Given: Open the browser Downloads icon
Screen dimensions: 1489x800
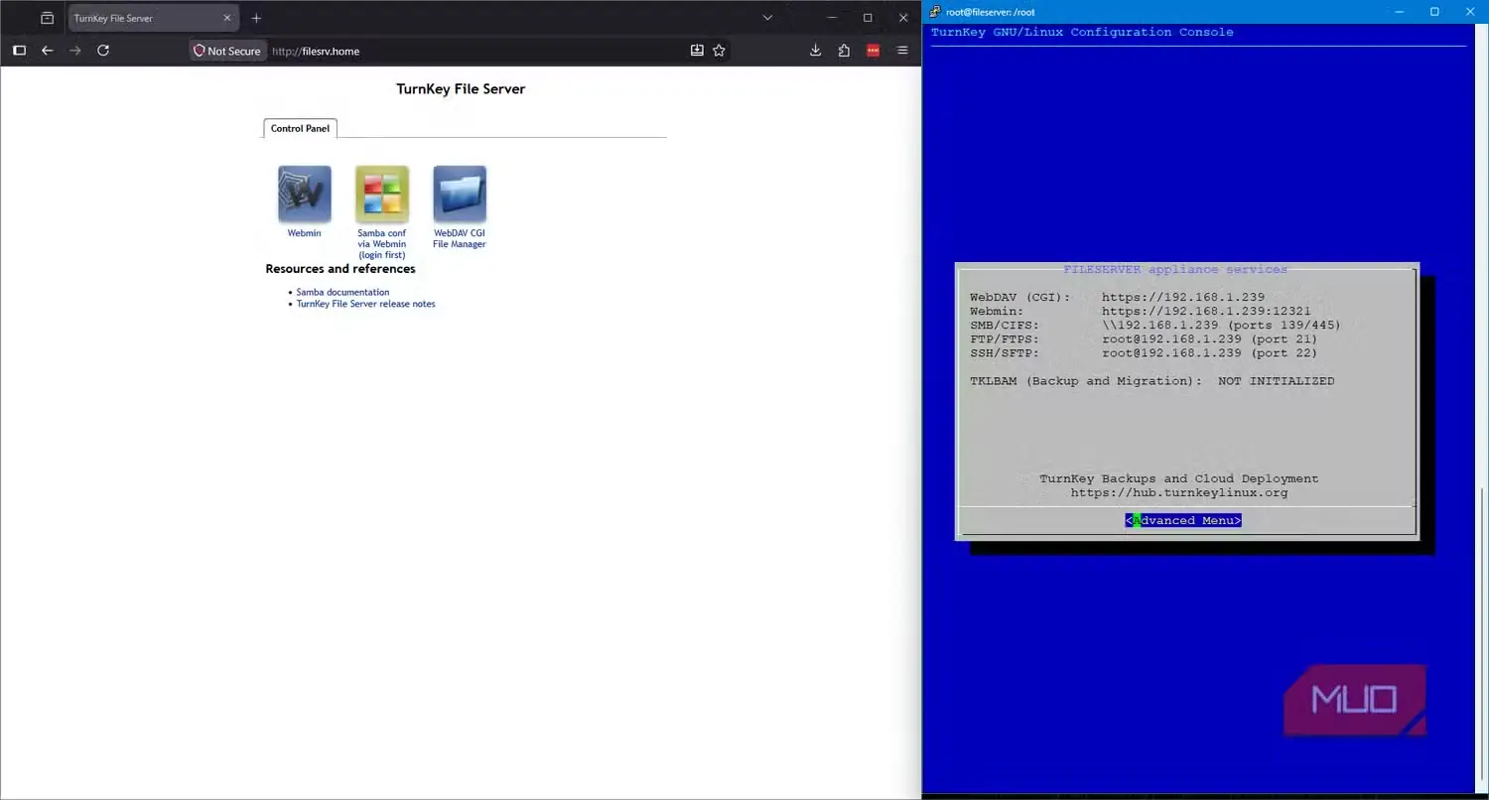Looking at the screenshot, I should pyautogui.click(x=816, y=51).
